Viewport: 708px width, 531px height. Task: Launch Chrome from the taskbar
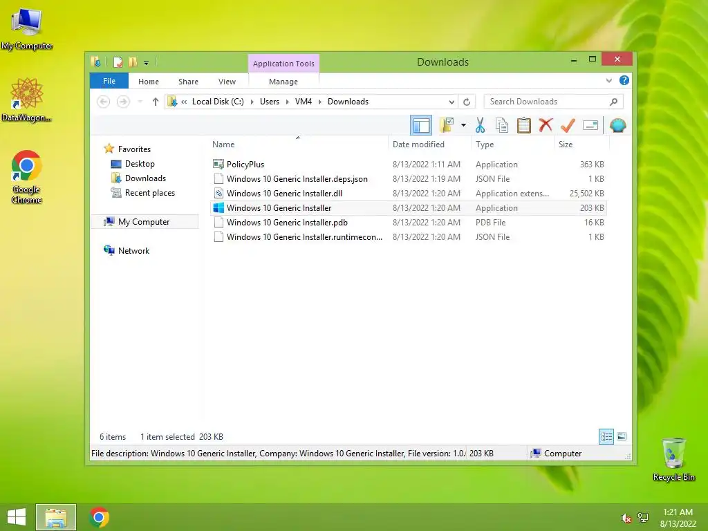(100, 517)
